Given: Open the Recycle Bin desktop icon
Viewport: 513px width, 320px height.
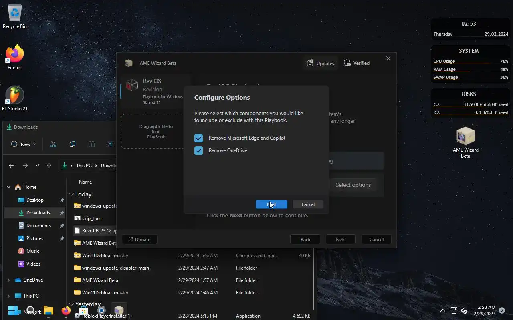Looking at the screenshot, I should coord(15,17).
